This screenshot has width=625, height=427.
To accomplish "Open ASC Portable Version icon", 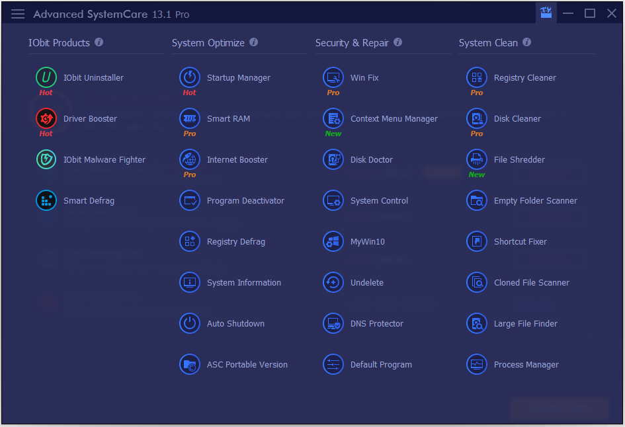I will pyautogui.click(x=190, y=364).
